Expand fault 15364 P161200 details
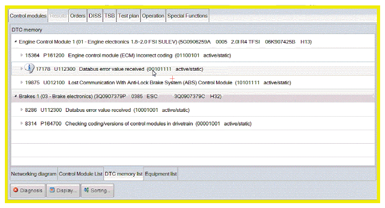 click(22, 55)
